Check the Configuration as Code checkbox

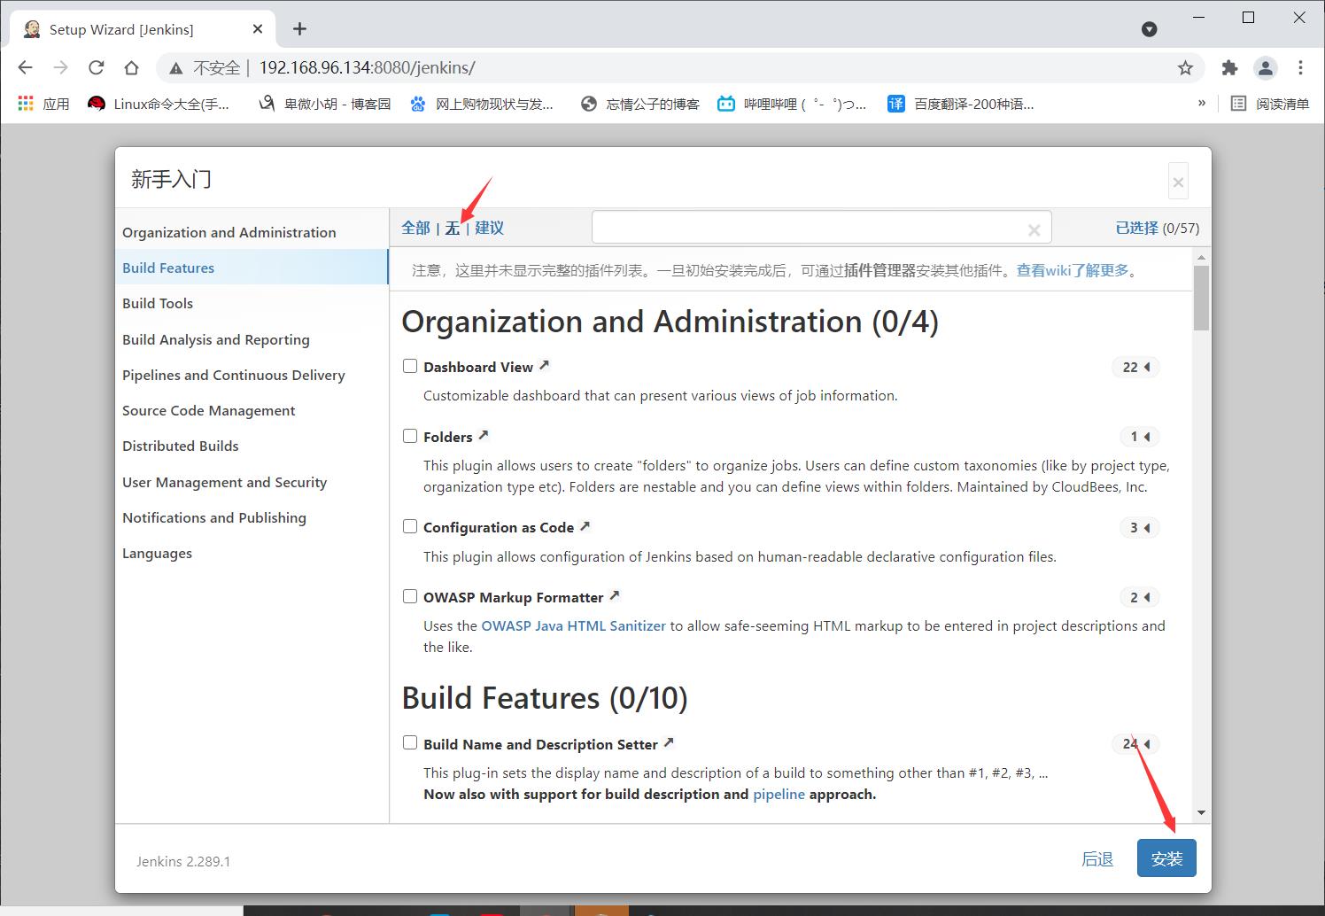click(410, 526)
